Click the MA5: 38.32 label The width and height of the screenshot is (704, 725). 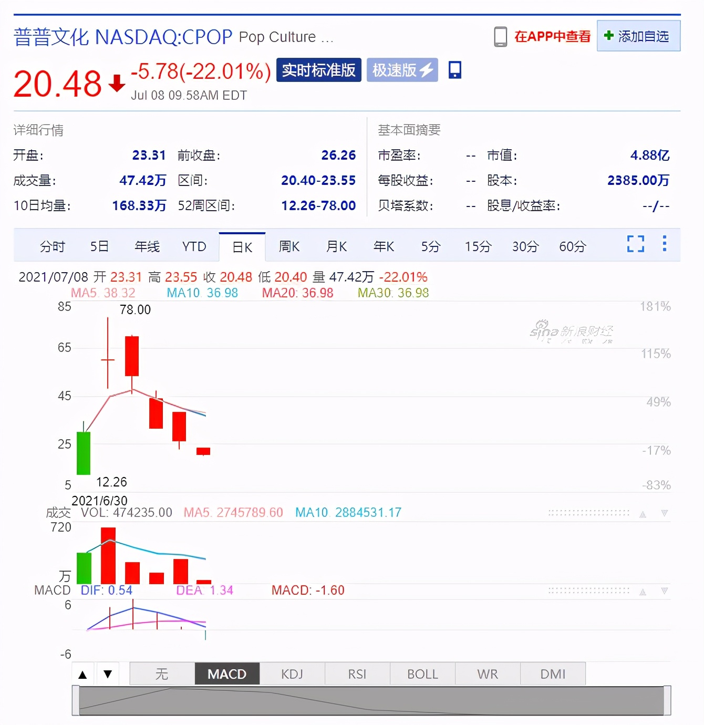(103, 293)
